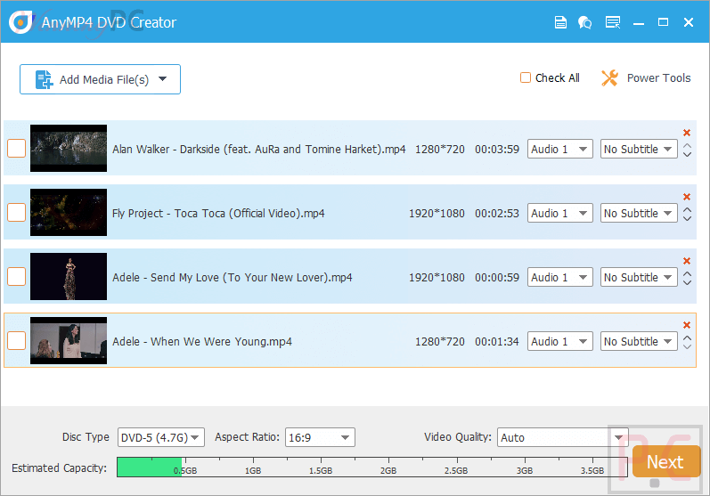
Task: Open No Subtitle dropdown for Adele Send My Love
Action: (639, 278)
